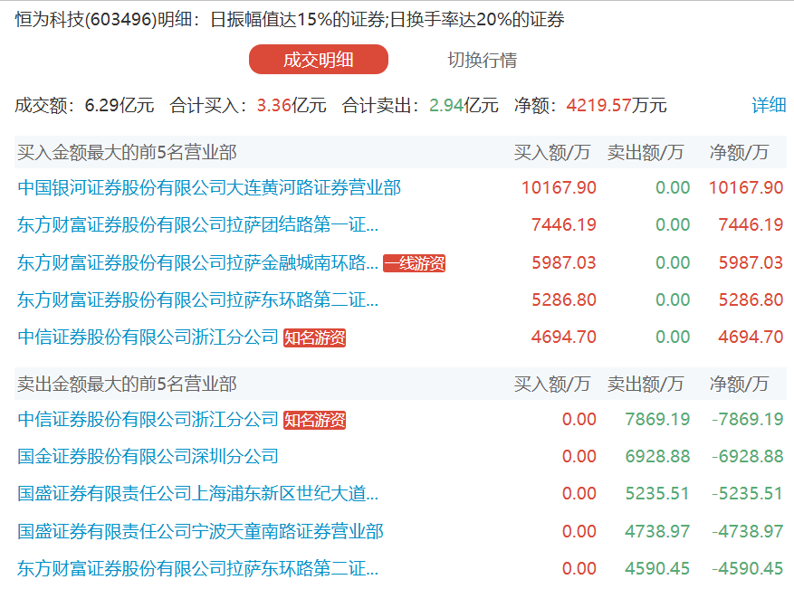Open 中国银河证券大连黄河路证券营业部 link
Viewport: 794px width, 589px height.
click(x=209, y=187)
